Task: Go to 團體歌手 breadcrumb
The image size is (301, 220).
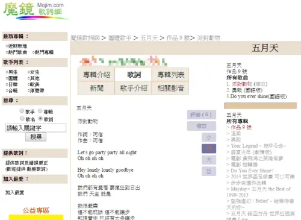Action: tap(120, 38)
